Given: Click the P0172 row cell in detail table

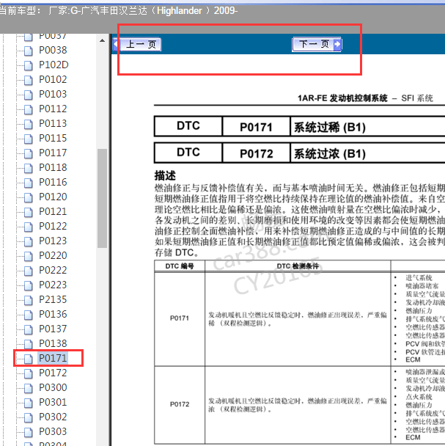Looking at the screenshot, I should [180, 404].
